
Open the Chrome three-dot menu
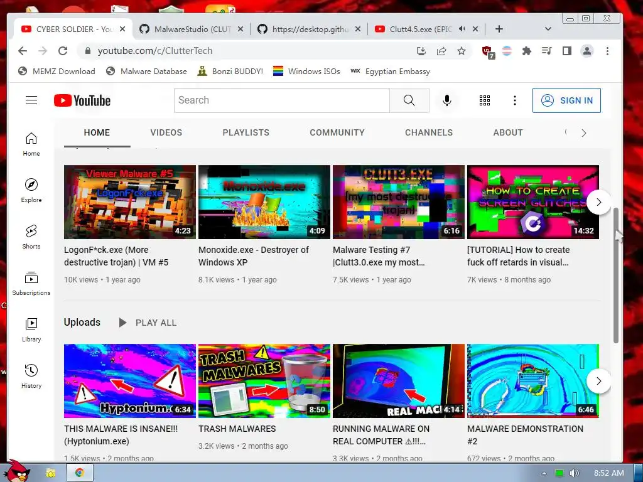[607, 51]
